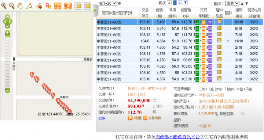
Task: Click the 地圖 map button in details
Action: click(x=135, y=118)
